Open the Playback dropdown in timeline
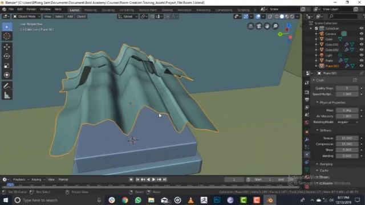 (21, 179)
